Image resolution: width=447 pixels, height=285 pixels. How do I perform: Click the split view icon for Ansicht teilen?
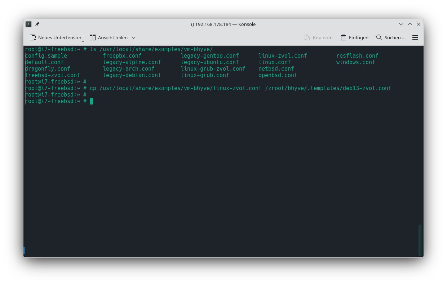click(93, 37)
